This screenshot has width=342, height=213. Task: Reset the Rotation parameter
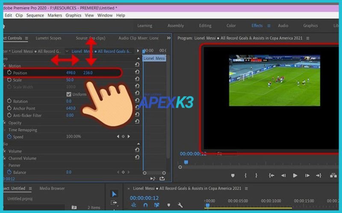[x=137, y=101]
